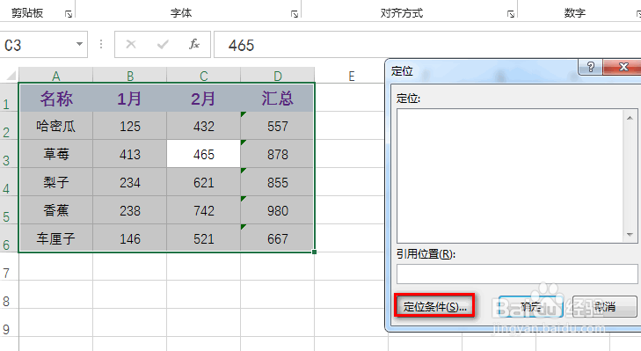Click help question mark in 定位 dialog

(590, 67)
